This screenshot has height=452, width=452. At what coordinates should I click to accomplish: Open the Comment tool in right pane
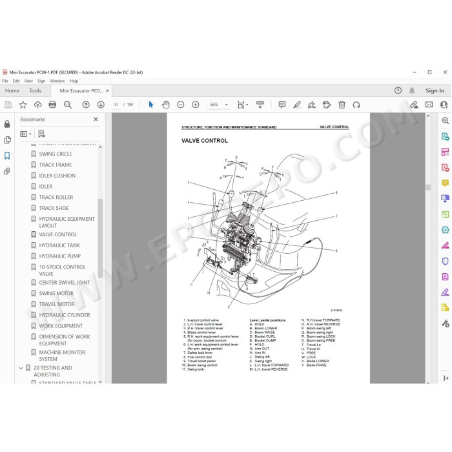[445, 183]
